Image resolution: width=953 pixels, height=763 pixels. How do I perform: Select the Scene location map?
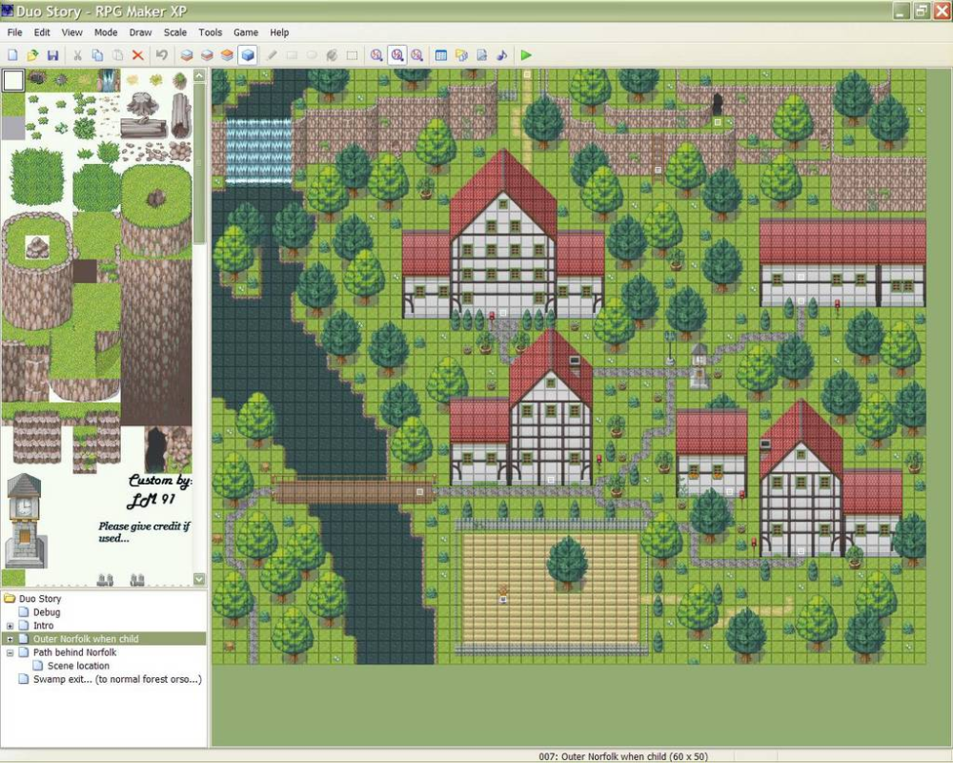(x=78, y=666)
